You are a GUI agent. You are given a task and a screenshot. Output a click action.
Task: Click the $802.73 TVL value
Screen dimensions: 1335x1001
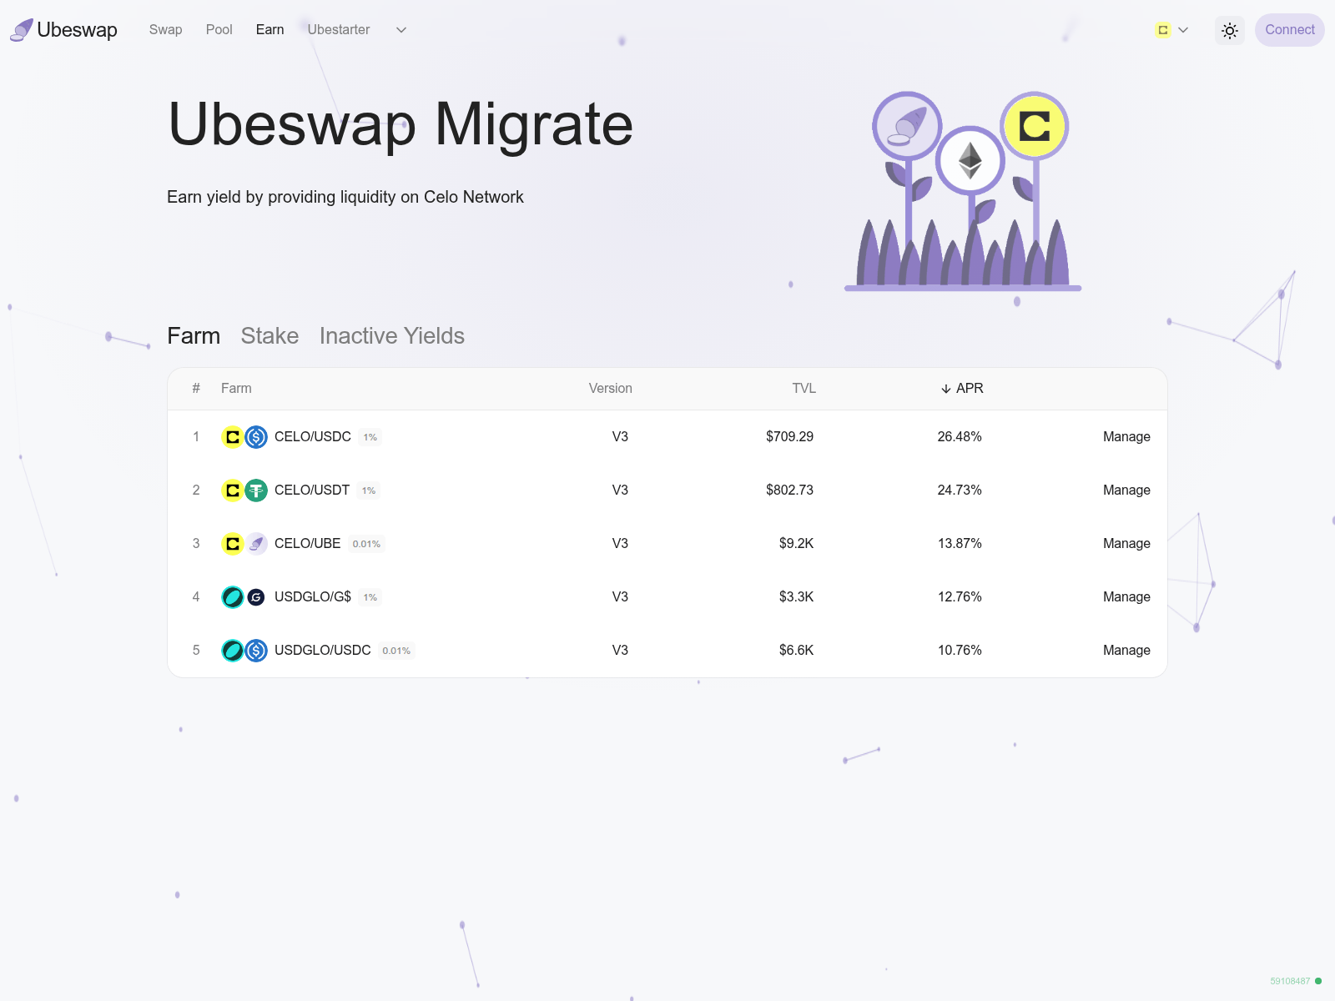[x=789, y=490]
